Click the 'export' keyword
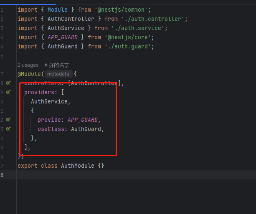 [x=28, y=166]
